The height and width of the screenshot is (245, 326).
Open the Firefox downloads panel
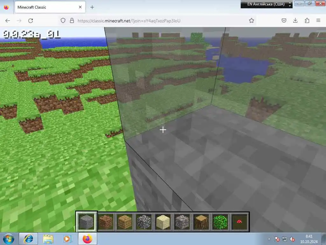coord(295,20)
